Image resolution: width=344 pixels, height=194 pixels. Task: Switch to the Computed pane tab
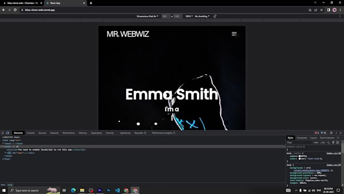pos(302,138)
